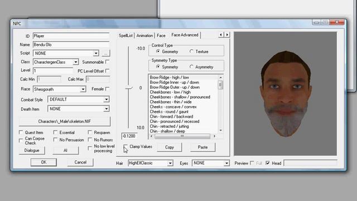Screen dimensions: 357x201
Task: Click the Cancel button
Action: point(80,162)
